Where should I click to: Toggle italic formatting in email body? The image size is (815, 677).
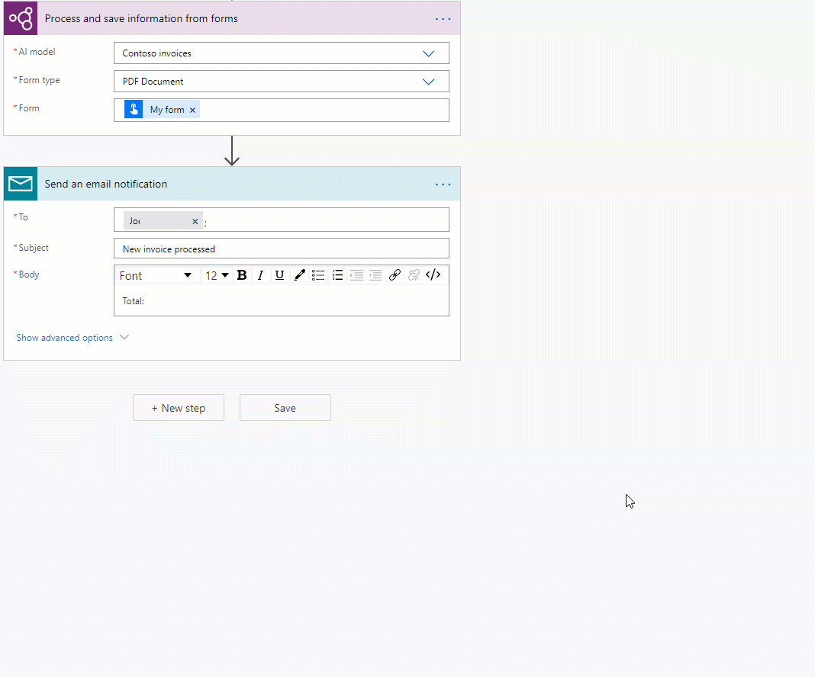click(260, 275)
